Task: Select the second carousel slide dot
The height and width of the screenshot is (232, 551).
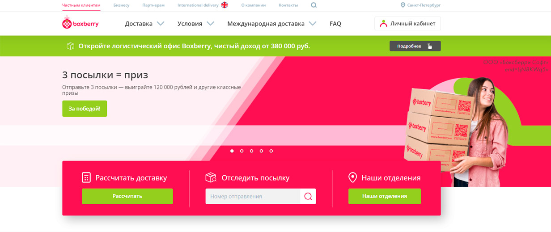Action: click(242, 151)
